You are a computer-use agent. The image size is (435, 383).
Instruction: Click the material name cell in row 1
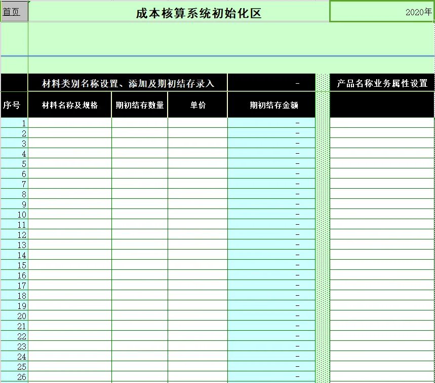coord(70,123)
